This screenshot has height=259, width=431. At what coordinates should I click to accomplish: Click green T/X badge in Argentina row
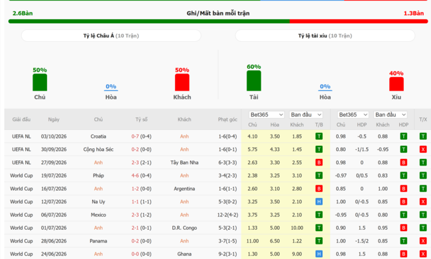423,189
